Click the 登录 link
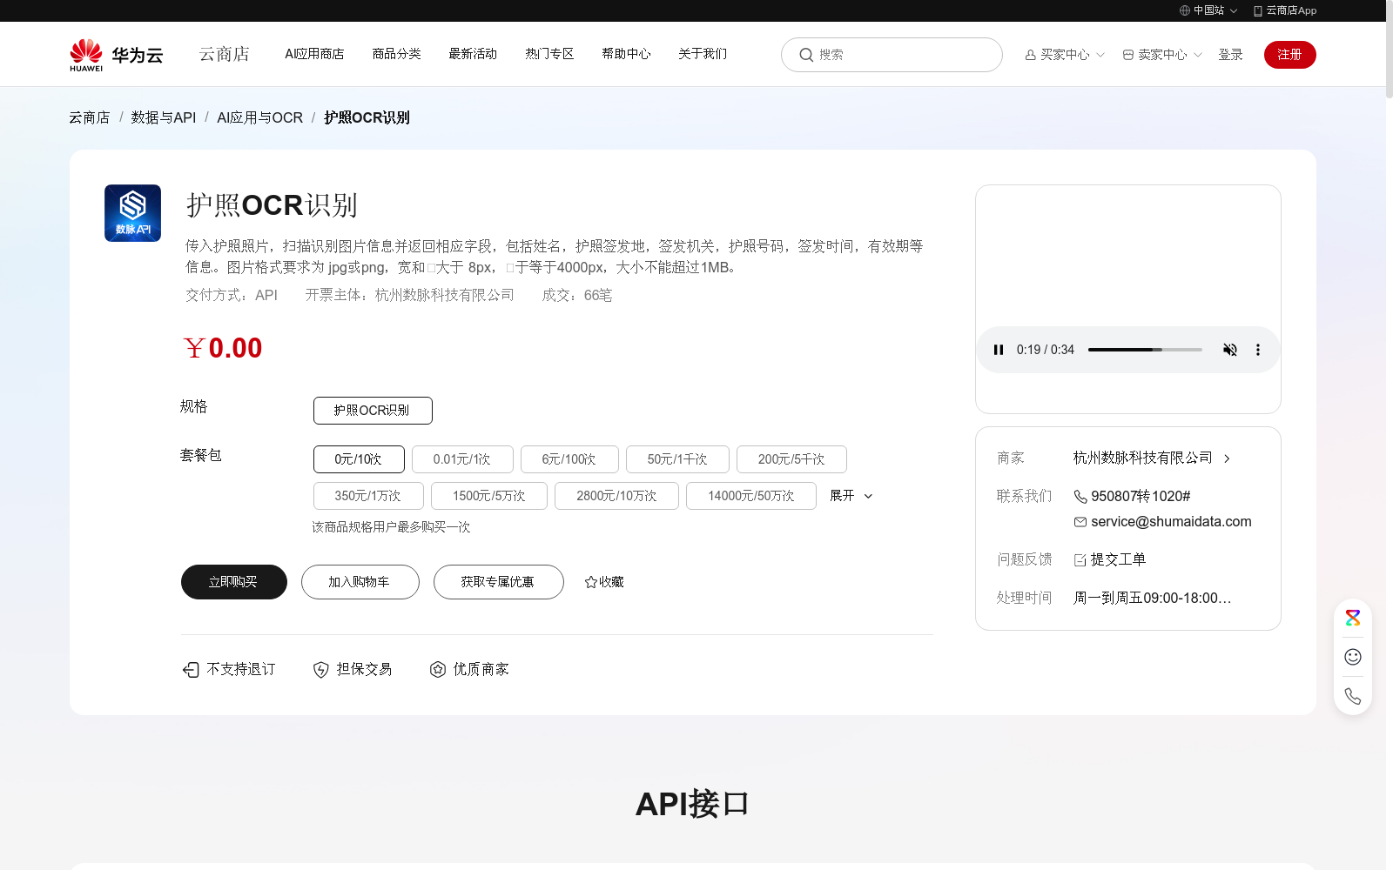The width and height of the screenshot is (1393, 870). point(1230,55)
